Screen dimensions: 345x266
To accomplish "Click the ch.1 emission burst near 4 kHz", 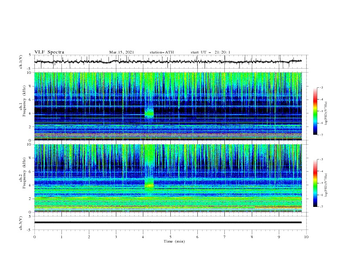I will tap(149, 113).
